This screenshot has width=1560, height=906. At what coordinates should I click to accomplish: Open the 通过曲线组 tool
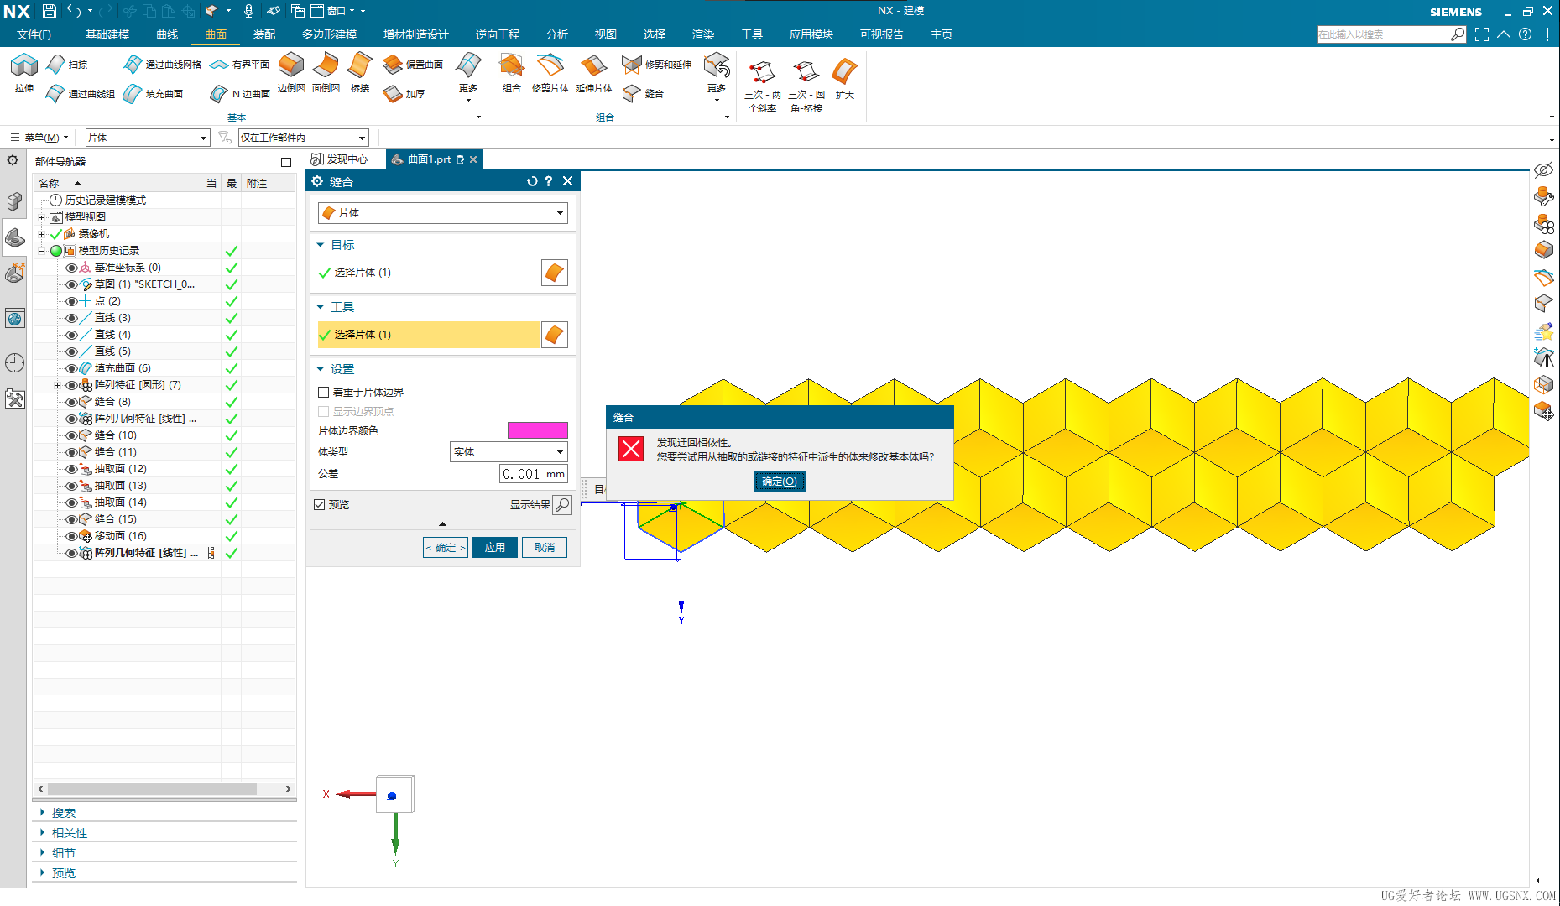[x=81, y=94]
